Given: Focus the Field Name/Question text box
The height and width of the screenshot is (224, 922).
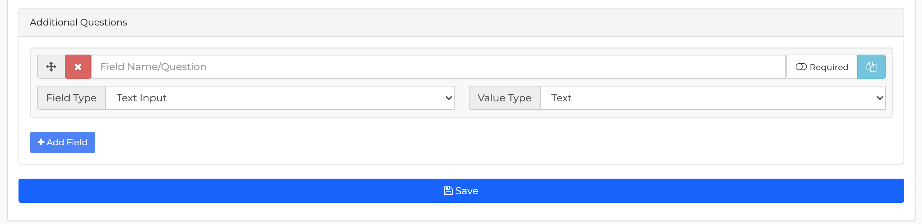Looking at the screenshot, I should click(x=439, y=67).
